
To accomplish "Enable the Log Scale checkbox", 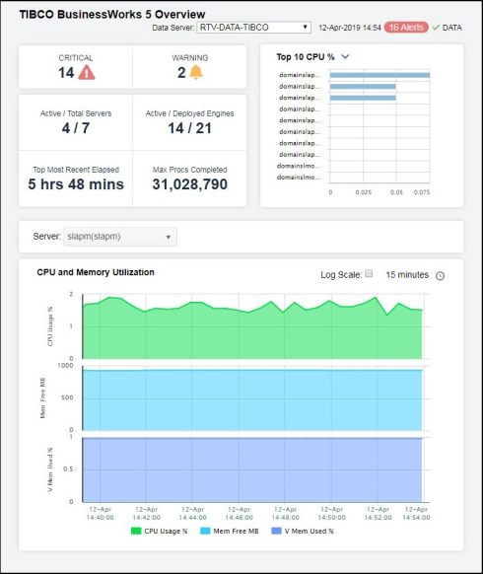I will click(370, 273).
